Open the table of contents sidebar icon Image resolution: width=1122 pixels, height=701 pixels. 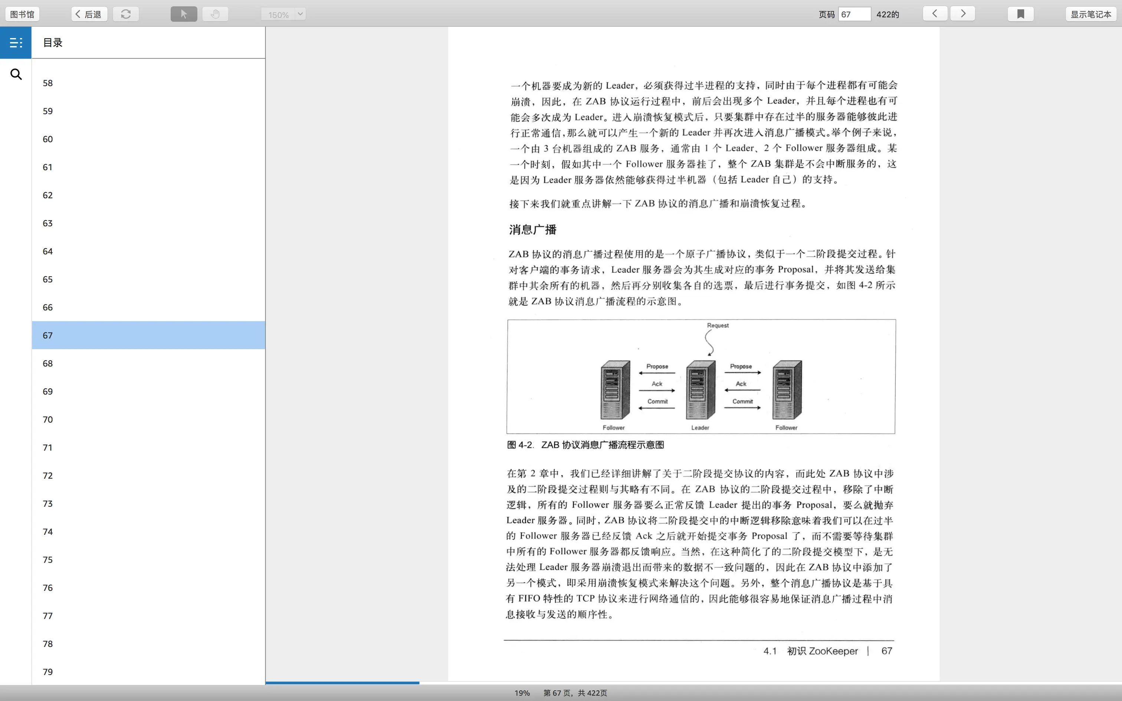coord(16,43)
